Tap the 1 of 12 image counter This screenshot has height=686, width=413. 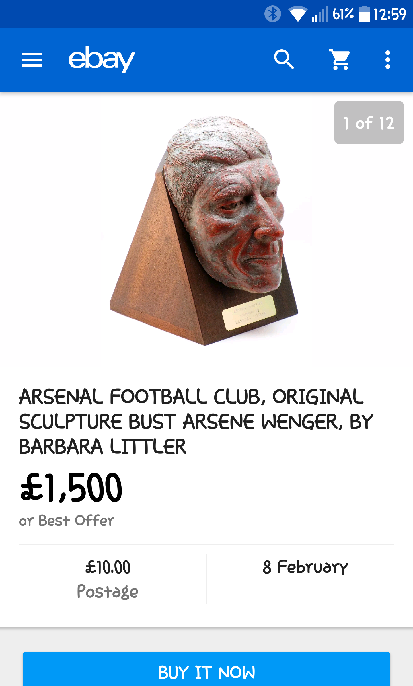369,122
